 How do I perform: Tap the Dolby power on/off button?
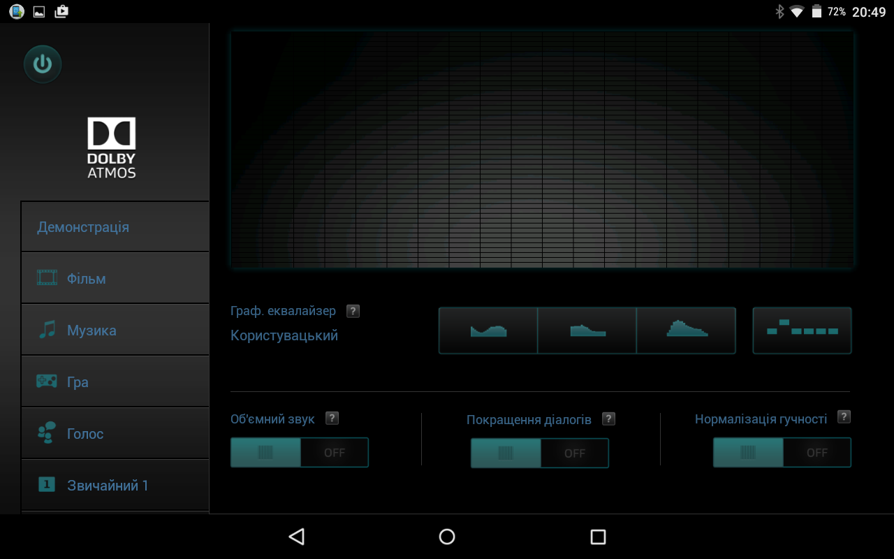pos(43,64)
